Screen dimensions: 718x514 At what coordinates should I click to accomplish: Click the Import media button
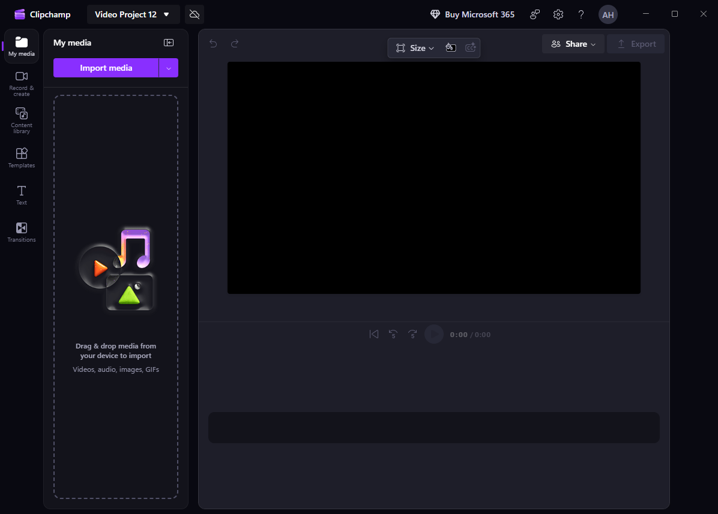tap(106, 68)
